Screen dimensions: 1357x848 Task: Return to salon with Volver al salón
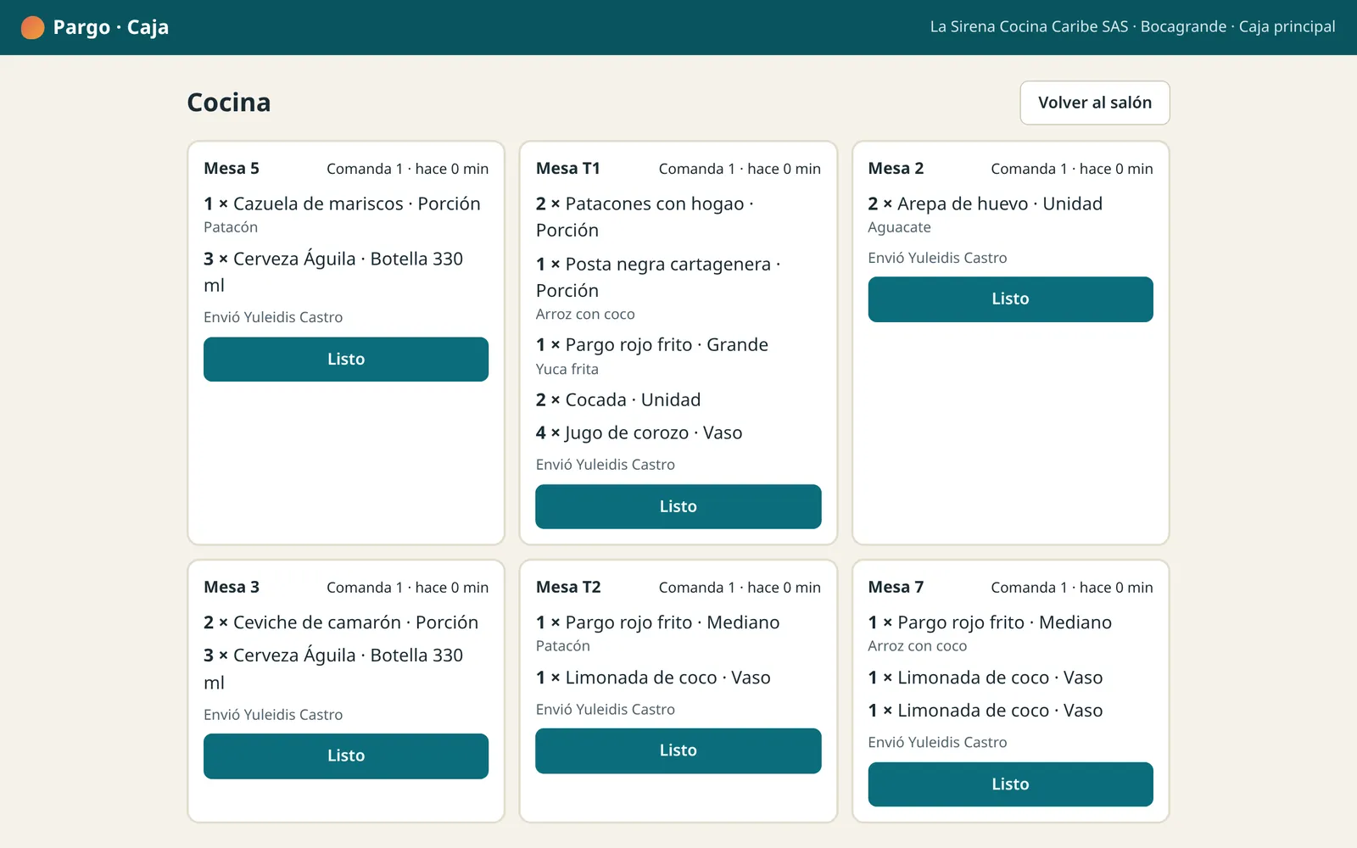click(1095, 103)
